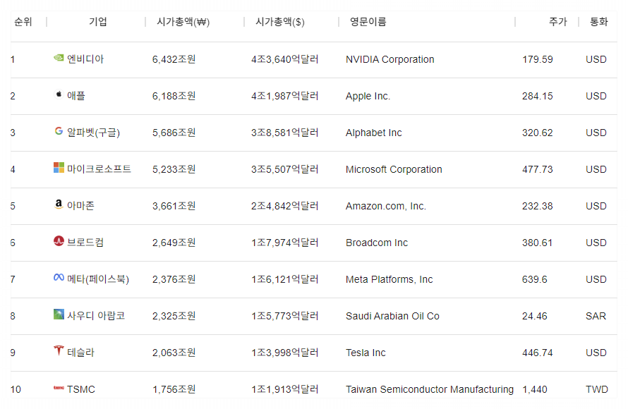The image size is (628, 409).
Task: Select the 179.59 stock price
Action: click(538, 60)
